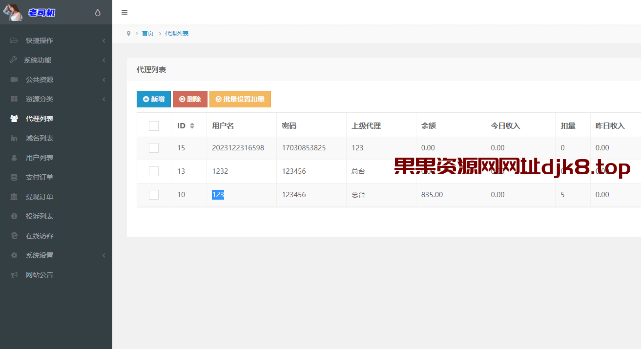This screenshot has height=349, width=641.
Task: Click the 在线访客 sidebar icon
Action: (x=14, y=236)
